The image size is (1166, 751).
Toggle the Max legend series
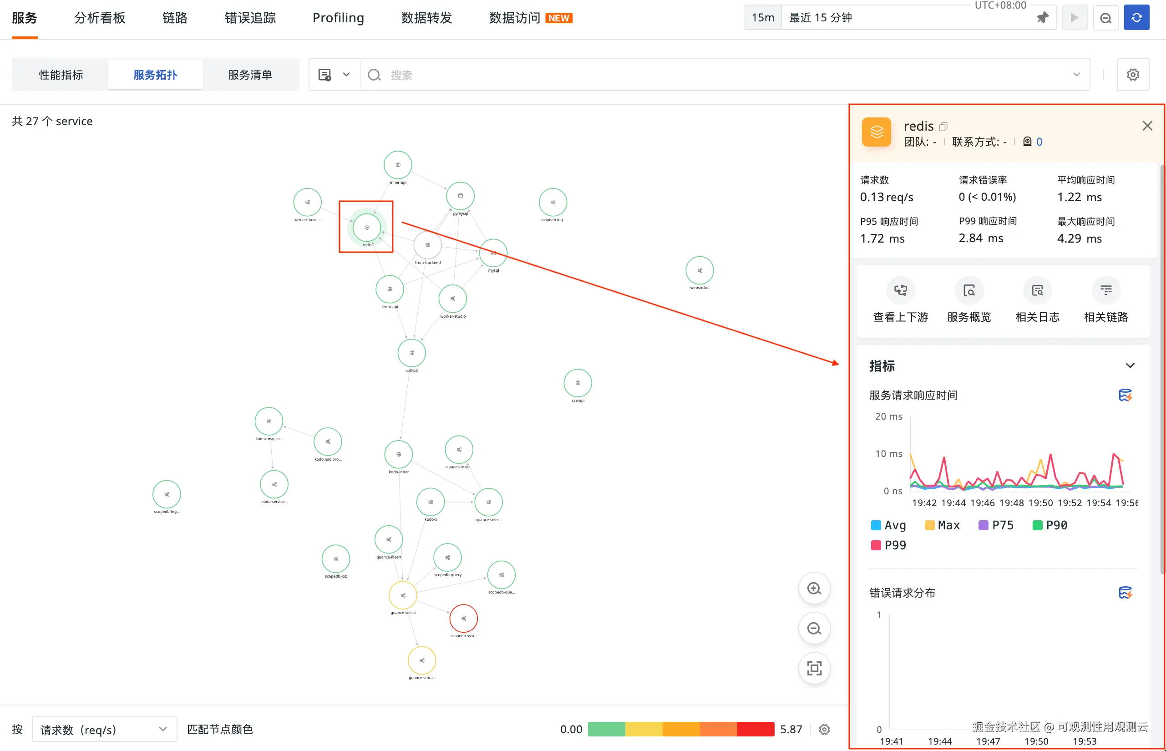tap(942, 525)
